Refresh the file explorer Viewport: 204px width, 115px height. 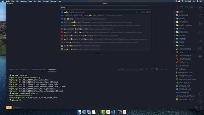(x=186, y=7)
